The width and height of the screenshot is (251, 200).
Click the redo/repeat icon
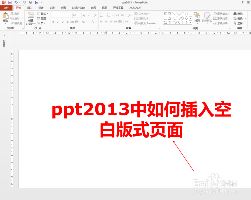pyautogui.click(x=24, y=2)
